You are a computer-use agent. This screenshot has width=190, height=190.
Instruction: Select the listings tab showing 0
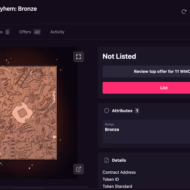(5, 32)
